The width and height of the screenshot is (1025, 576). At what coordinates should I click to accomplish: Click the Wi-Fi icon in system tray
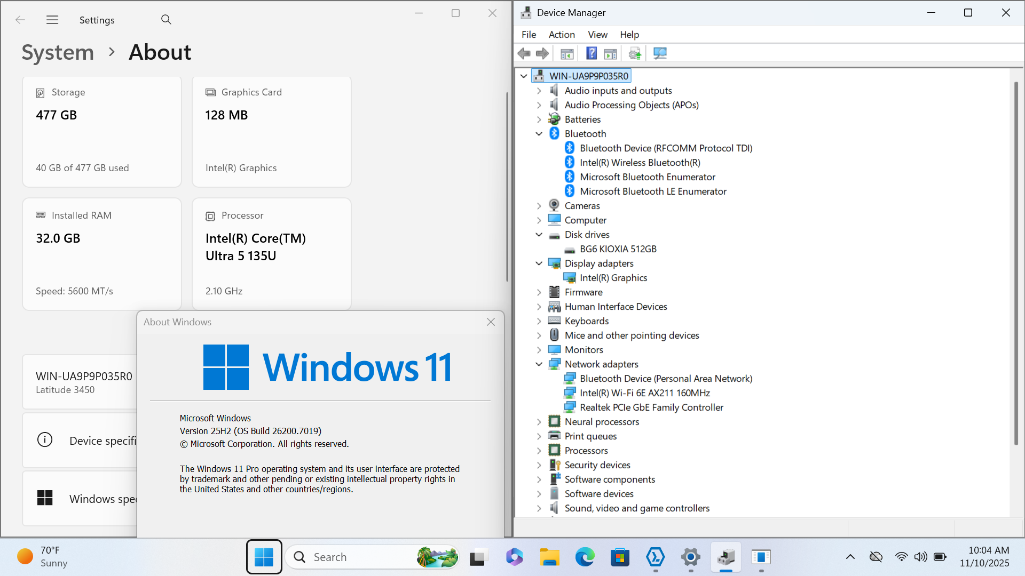pyautogui.click(x=901, y=557)
